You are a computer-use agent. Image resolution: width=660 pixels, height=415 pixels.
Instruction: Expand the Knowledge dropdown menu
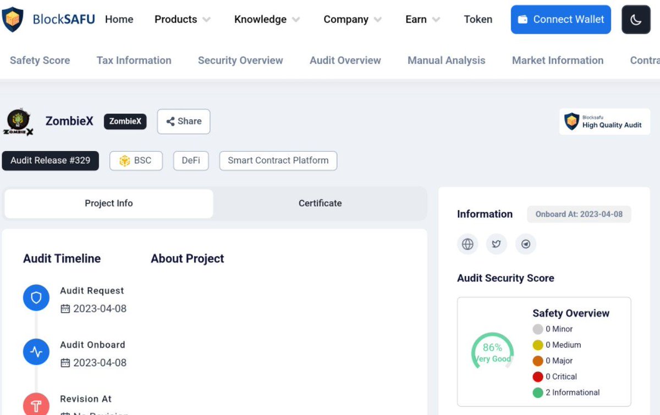[267, 20]
